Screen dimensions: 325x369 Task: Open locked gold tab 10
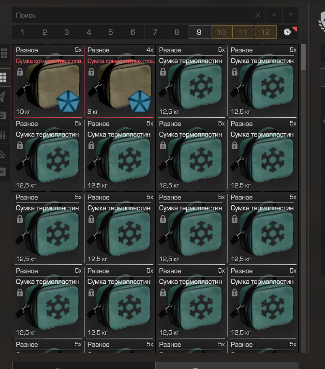[x=222, y=32]
